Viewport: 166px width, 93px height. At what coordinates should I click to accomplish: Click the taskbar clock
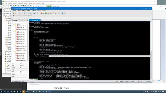tap(160, 92)
